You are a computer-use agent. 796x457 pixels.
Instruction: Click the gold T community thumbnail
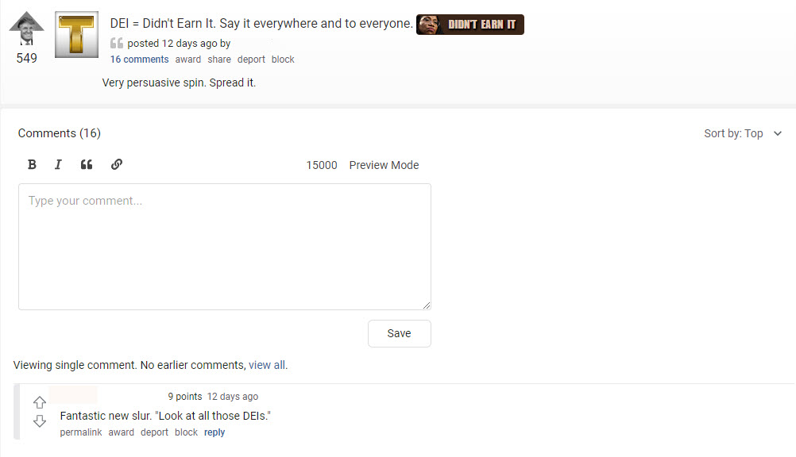[x=76, y=35]
